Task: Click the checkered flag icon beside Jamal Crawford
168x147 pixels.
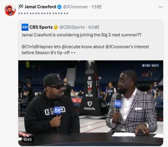Action: [x=21, y=7]
